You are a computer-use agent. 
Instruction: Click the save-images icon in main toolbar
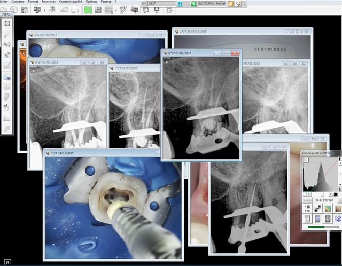pyautogui.click(x=25, y=10)
